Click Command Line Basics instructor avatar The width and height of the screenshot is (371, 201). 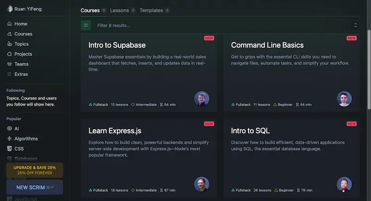344,99
